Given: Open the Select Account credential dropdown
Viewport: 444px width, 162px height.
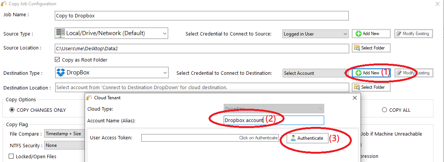Looking at the screenshot, I should pyautogui.click(x=315, y=73).
